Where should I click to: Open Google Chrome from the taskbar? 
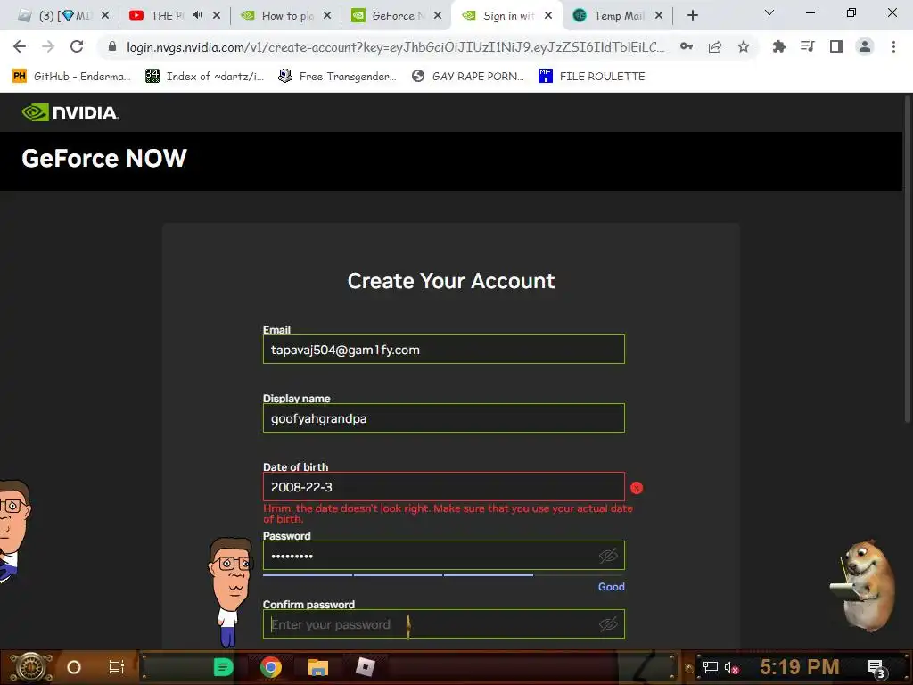pyautogui.click(x=271, y=667)
